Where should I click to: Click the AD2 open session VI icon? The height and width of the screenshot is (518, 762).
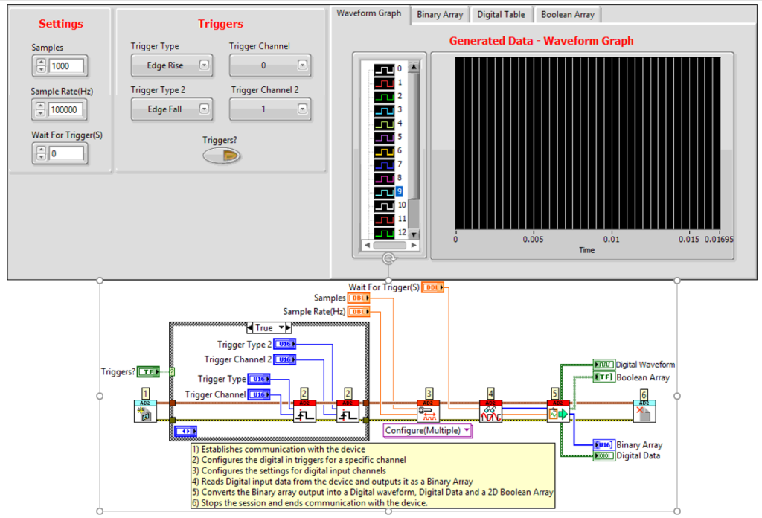pyautogui.click(x=145, y=411)
